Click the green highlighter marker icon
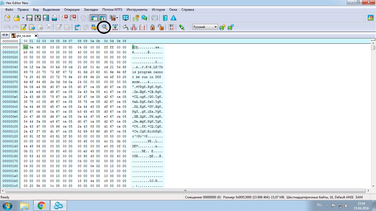This screenshot has height=211, width=376. (182, 27)
